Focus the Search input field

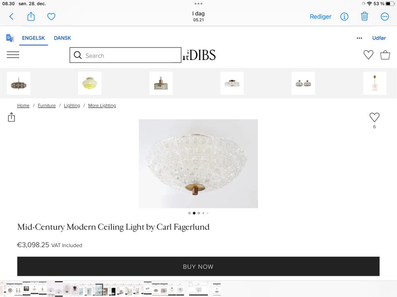[126, 55]
